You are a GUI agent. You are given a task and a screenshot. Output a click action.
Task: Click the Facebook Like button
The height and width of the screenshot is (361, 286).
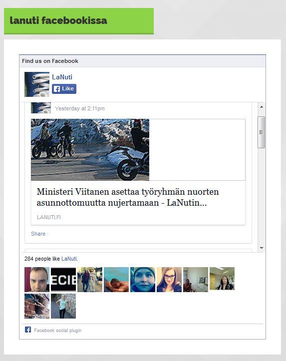click(64, 89)
